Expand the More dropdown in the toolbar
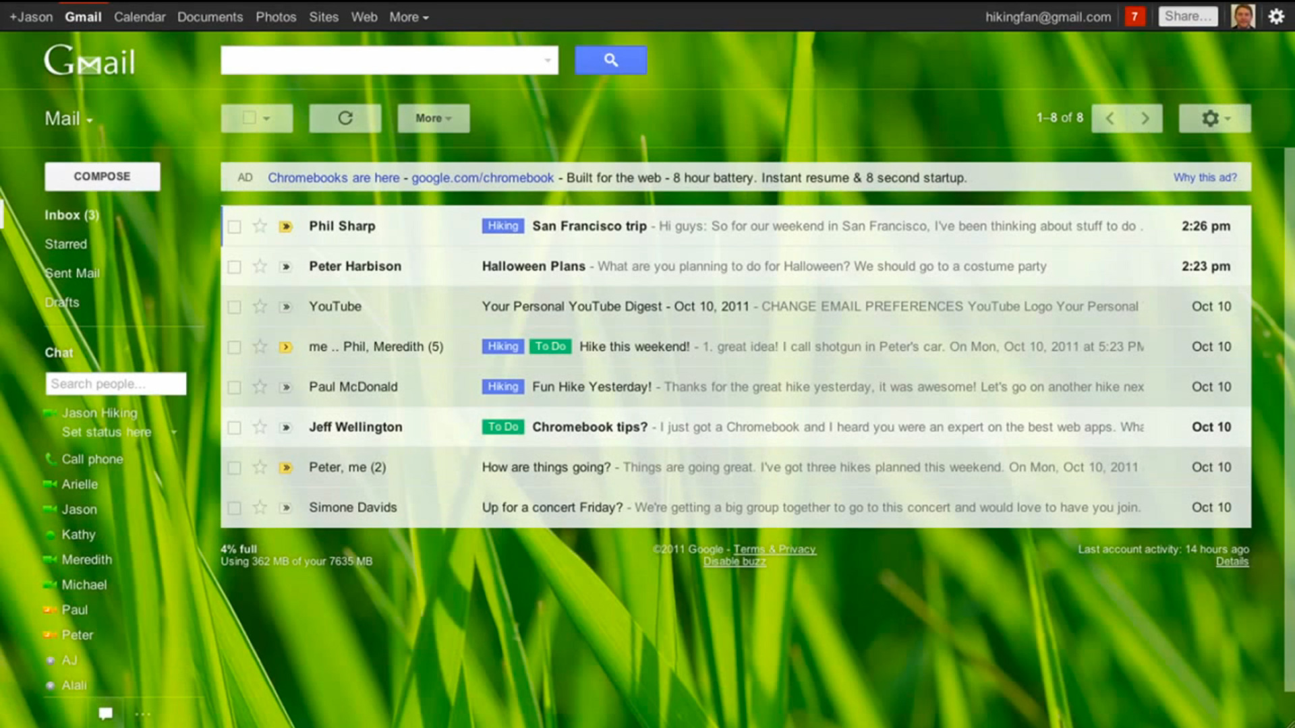 point(433,118)
